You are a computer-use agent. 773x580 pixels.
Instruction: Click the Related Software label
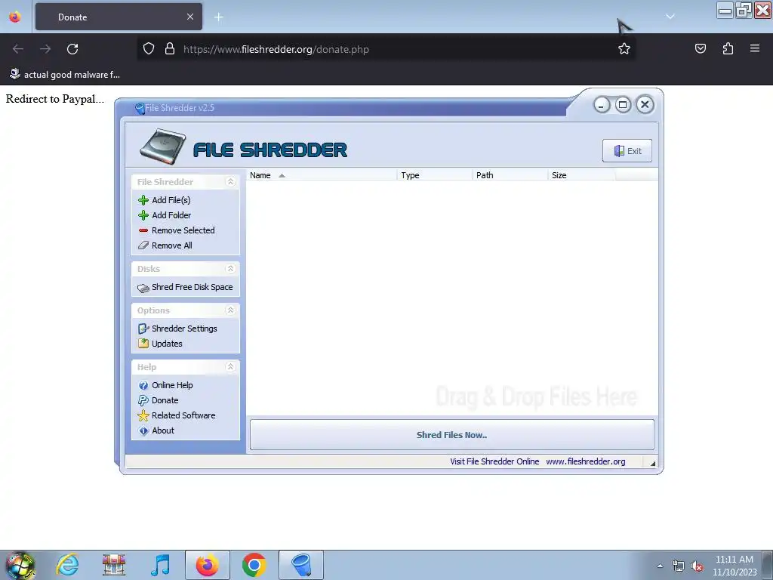183,415
